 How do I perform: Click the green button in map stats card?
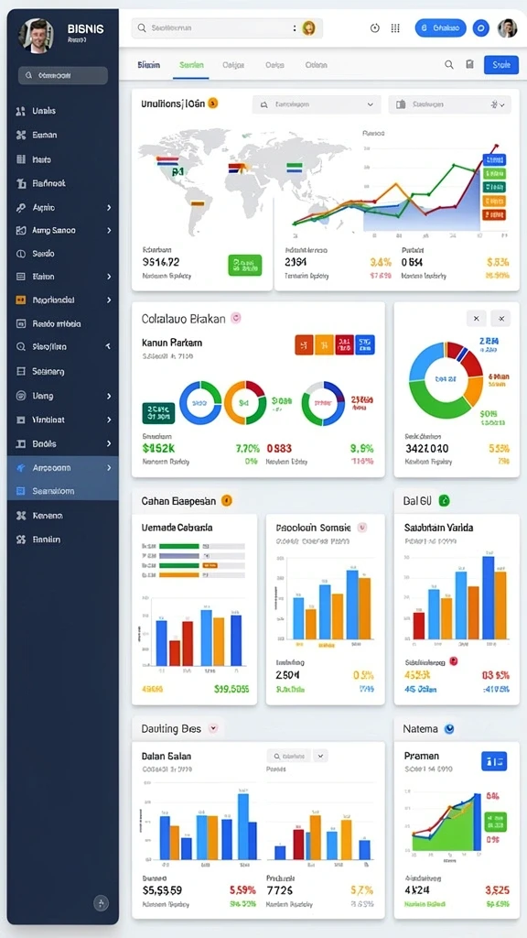(x=245, y=265)
